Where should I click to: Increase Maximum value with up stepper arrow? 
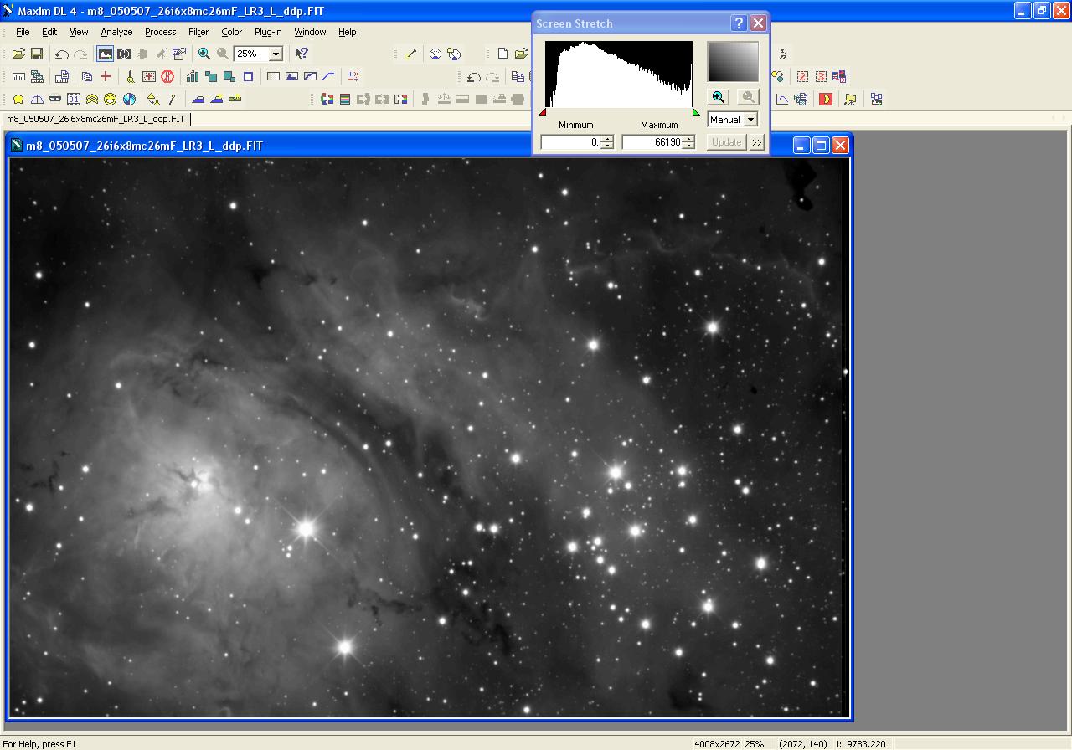(x=688, y=139)
